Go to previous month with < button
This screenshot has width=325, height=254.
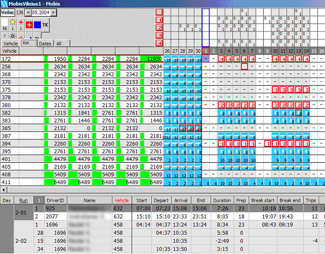(28, 13)
